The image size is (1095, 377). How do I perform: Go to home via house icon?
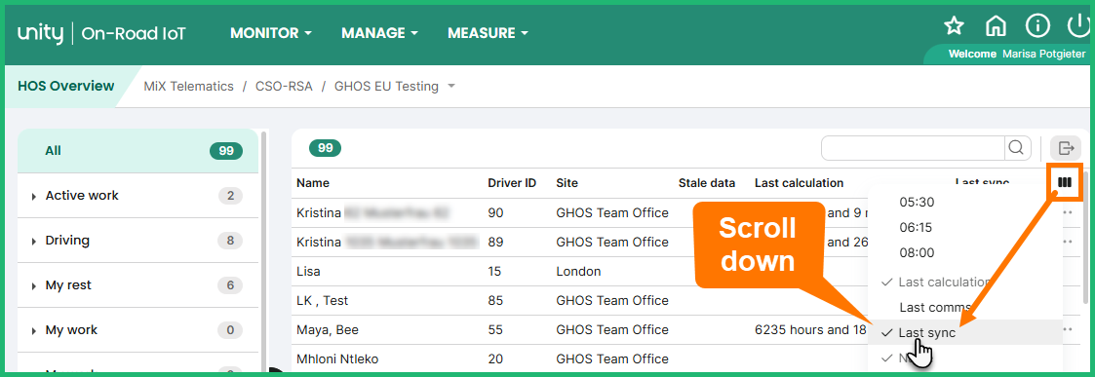996,26
